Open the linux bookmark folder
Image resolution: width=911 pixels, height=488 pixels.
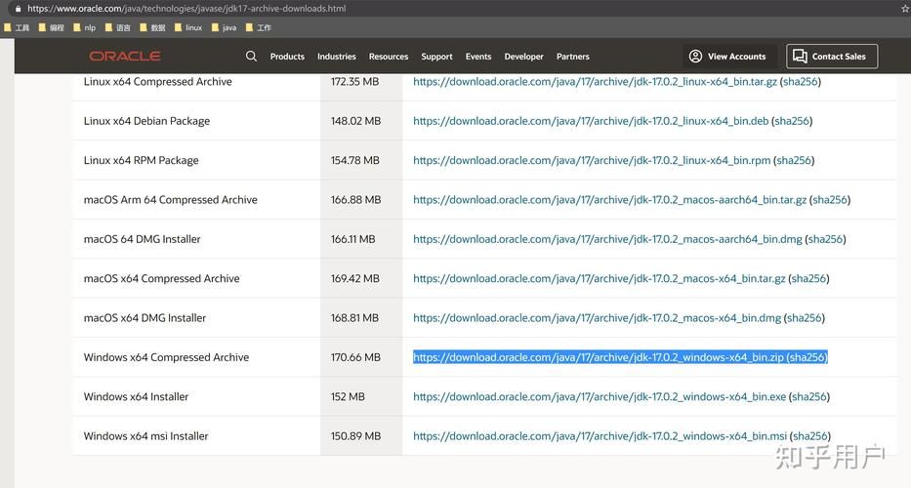188,27
